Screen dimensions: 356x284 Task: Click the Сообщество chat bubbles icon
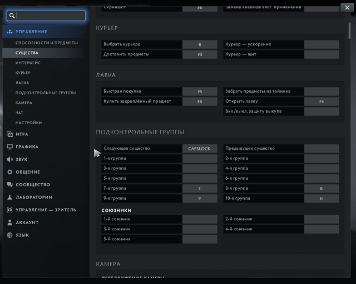point(9,185)
